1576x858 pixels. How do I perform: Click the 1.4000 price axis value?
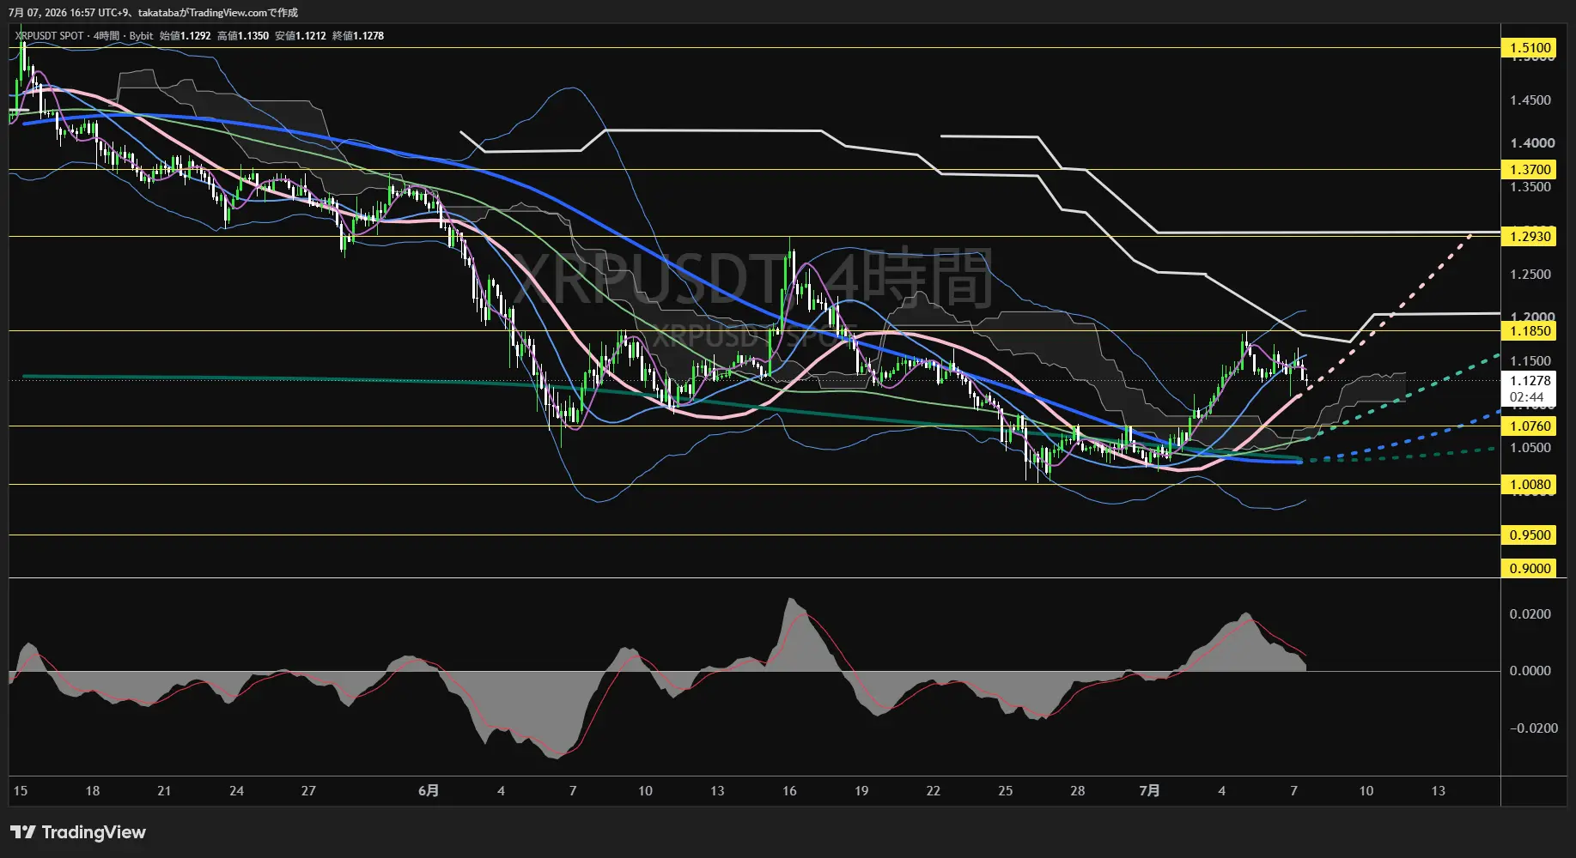pyautogui.click(x=1530, y=143)
